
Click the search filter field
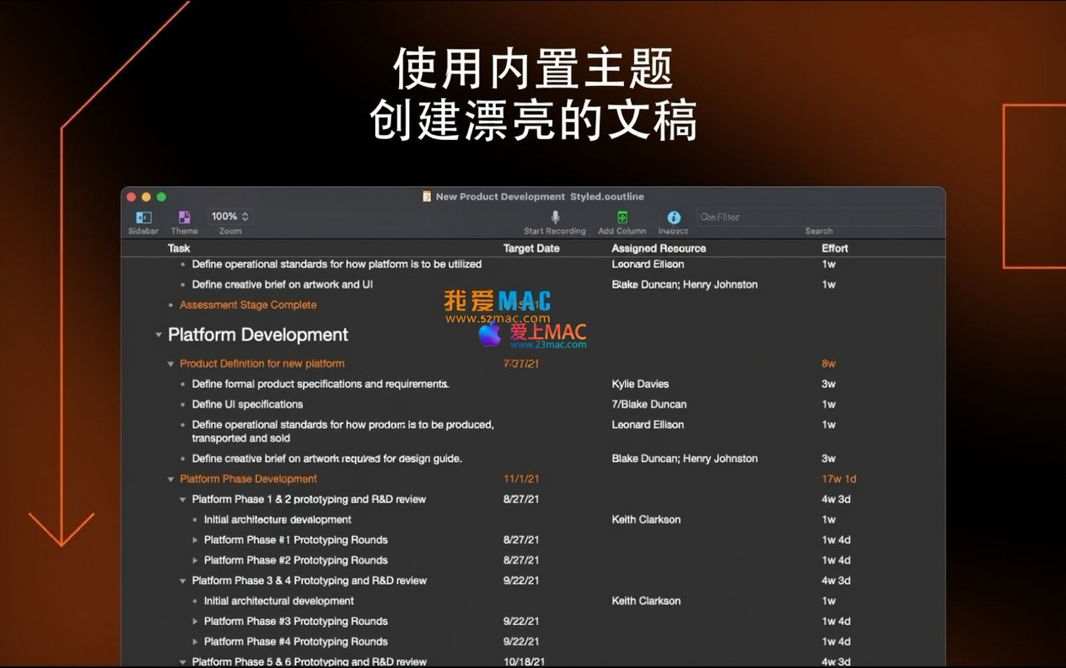point(817,217)
